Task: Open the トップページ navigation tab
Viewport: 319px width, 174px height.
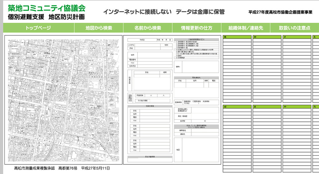Action: (38, 28)
